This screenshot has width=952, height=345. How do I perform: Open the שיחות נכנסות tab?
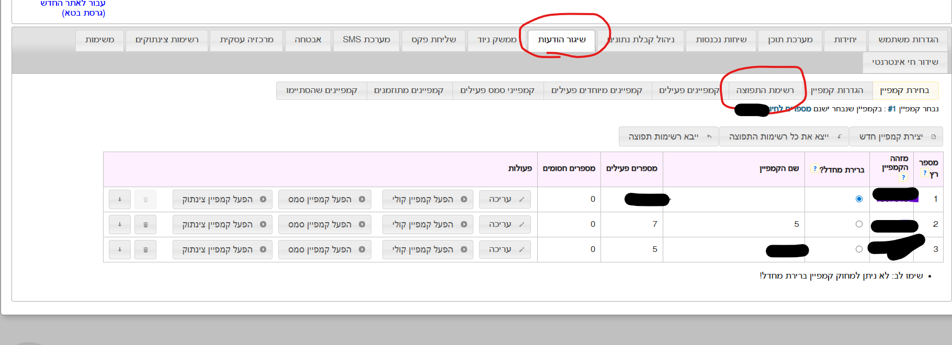coord(721,40)
